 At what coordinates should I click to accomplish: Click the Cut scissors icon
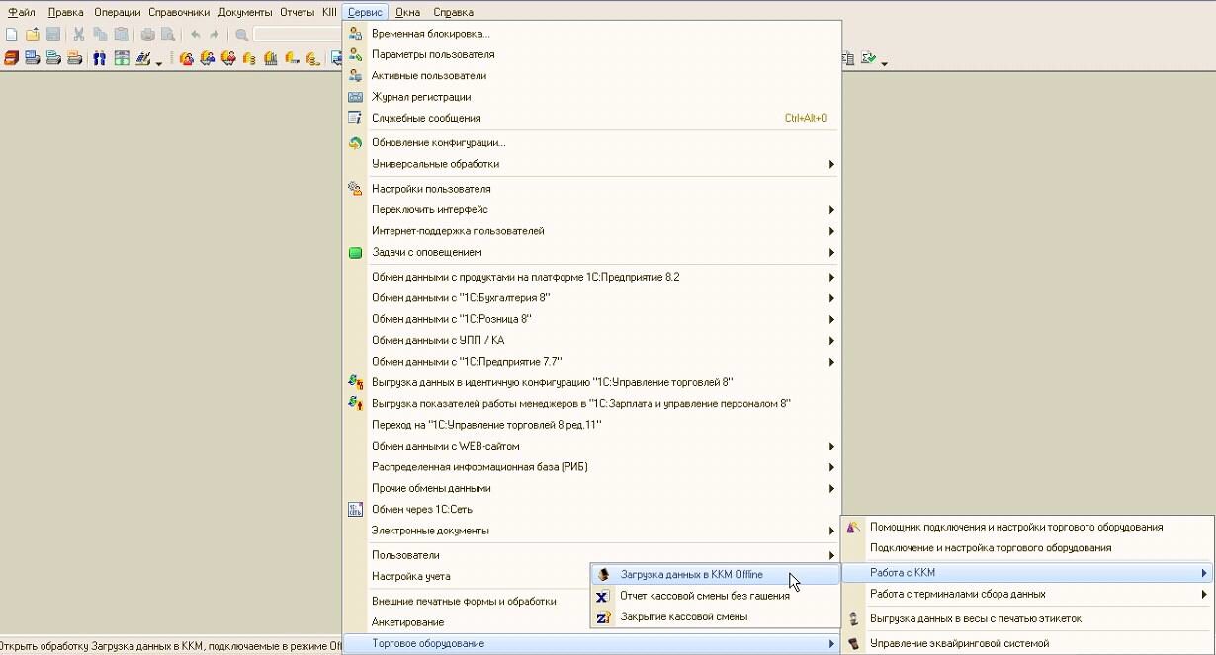pos(79,34)
